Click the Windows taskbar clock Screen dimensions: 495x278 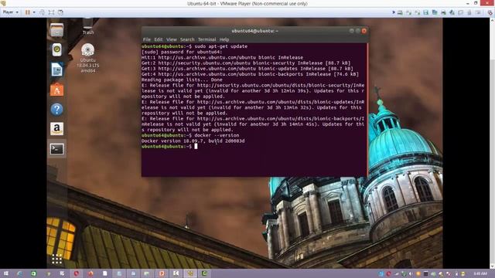[480, 273]
